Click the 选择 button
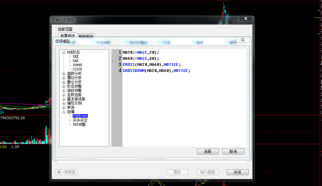 [207, 152]
